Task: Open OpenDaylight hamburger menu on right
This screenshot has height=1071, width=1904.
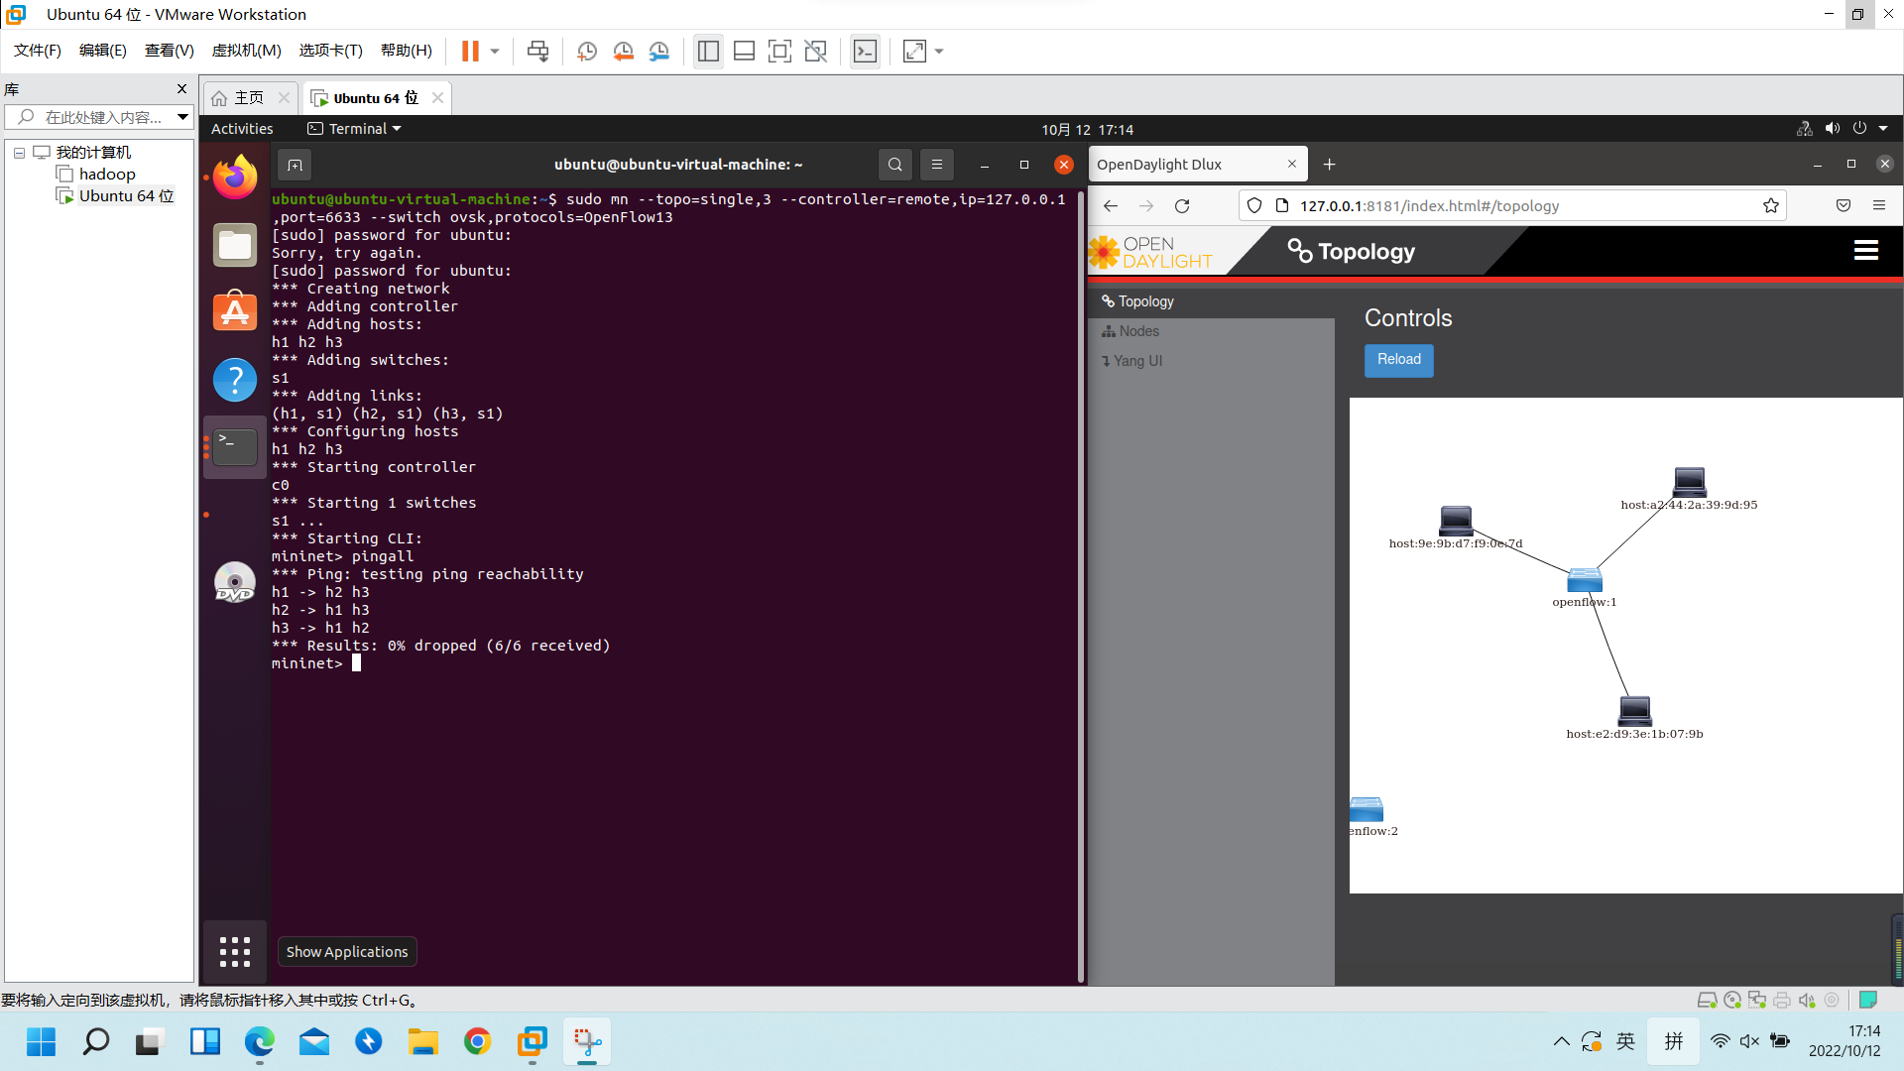Action: pyautogui.click(x=1865, y=251)
